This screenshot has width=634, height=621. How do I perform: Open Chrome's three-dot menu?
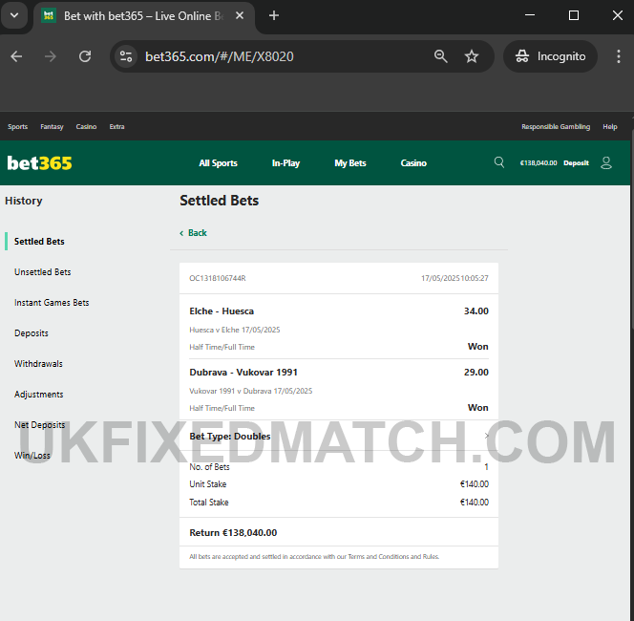618,56
